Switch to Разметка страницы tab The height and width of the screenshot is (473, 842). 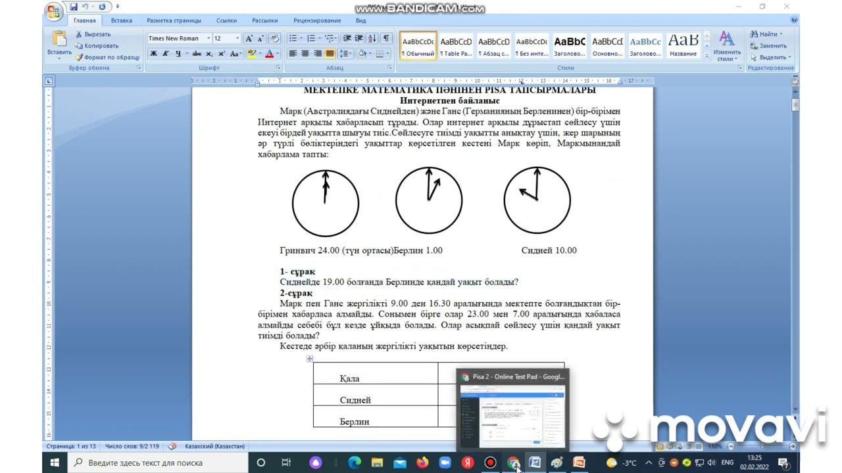174,20
